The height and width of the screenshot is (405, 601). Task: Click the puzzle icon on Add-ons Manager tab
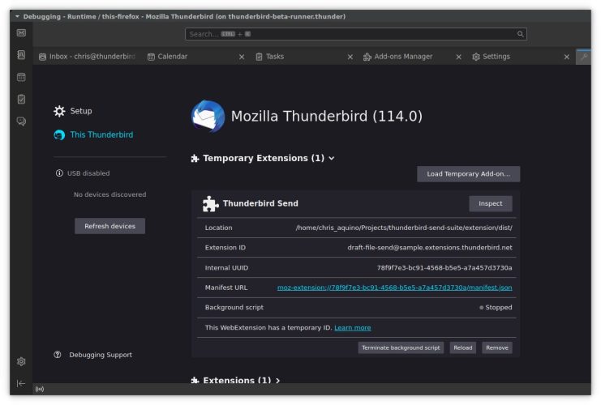click(367, 57)
